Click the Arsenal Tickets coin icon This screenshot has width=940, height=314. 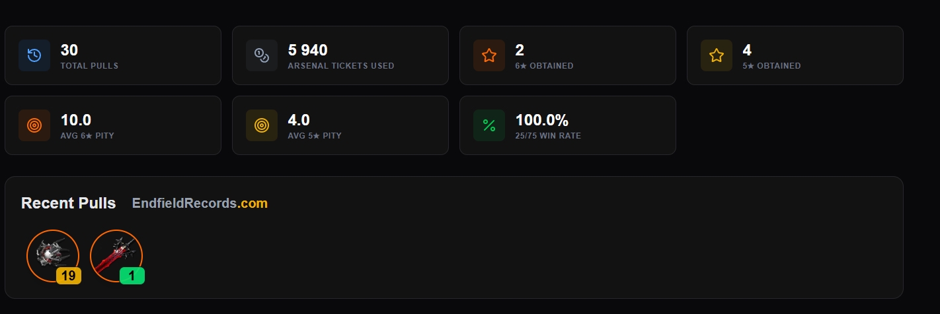point(262,55)
